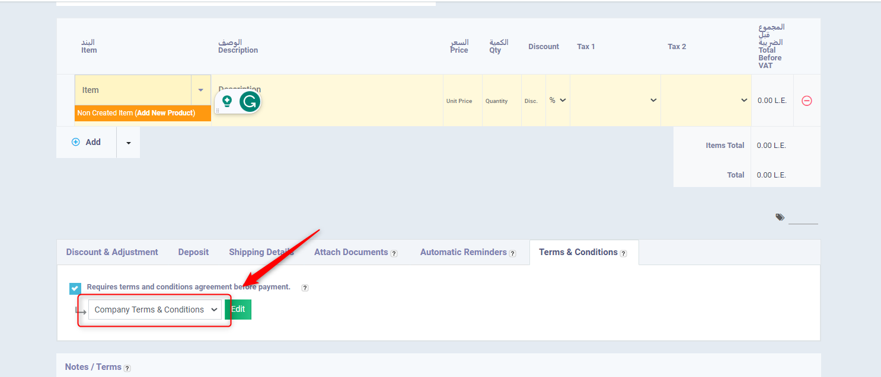Open the Shipping Details tab

coord(261,252)
